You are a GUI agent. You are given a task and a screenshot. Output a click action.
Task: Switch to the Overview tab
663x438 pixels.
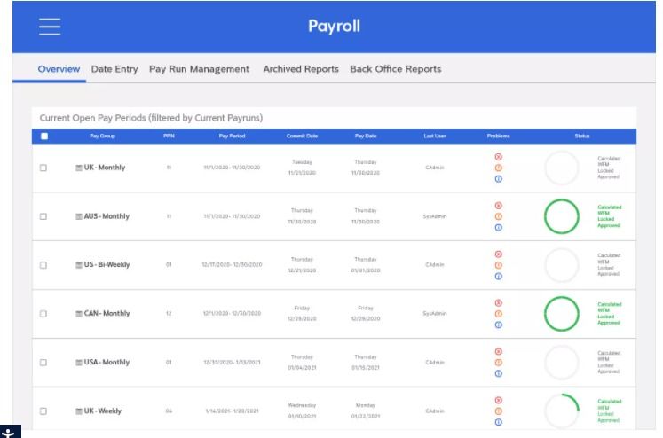coord(59,69)
